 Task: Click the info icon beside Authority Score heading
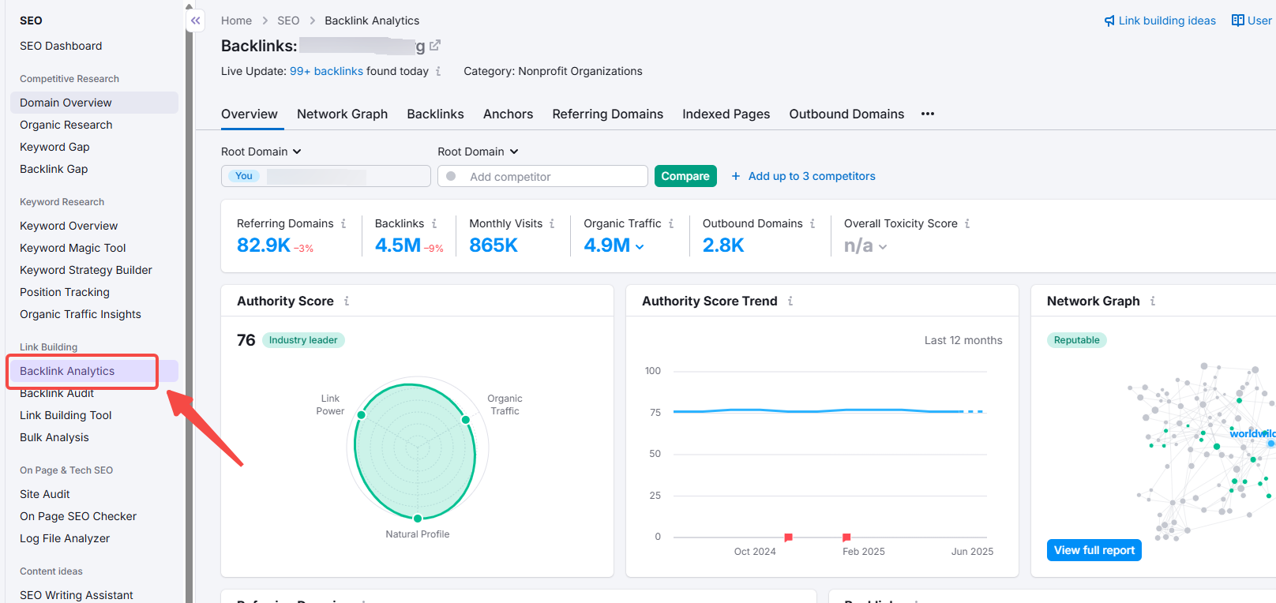pos(347,301)
